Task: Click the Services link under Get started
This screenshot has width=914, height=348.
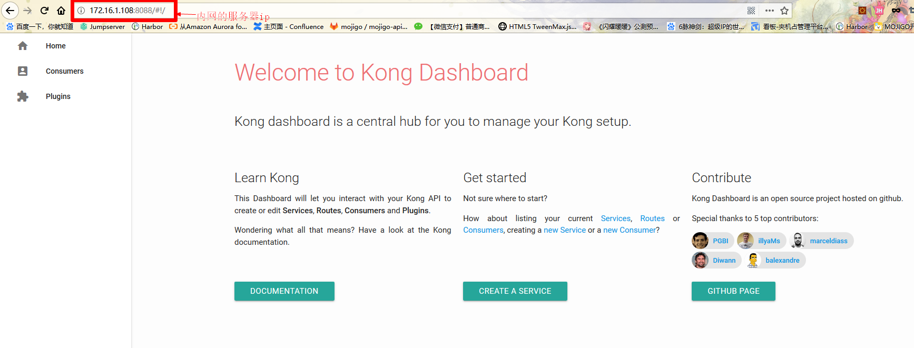Action: click(x=616, y=218)
